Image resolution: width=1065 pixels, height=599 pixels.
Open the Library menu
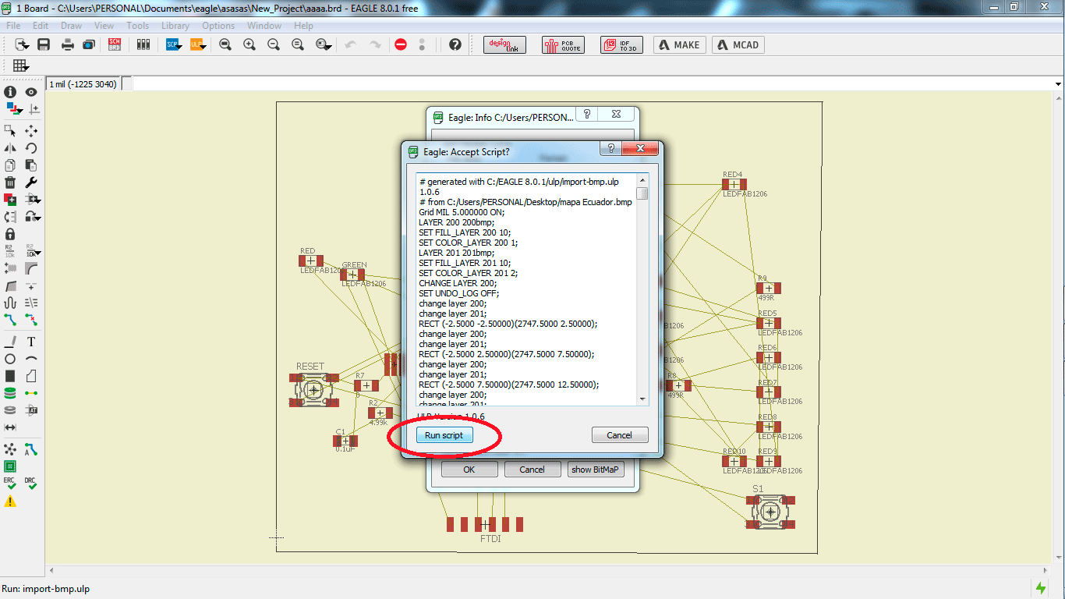click(x=175, y=26)
